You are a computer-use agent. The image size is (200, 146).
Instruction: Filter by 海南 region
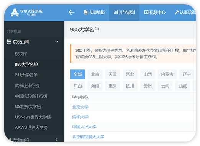(95, 86)
